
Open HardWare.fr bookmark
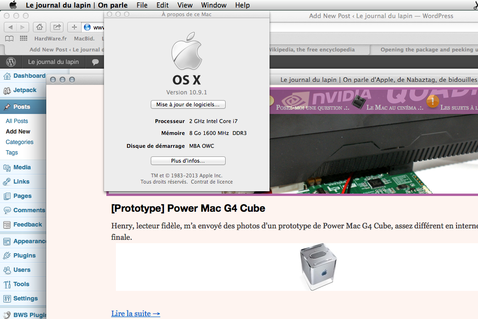click(50, 39)
